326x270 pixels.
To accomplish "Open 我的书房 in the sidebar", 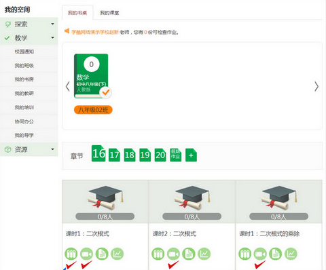I will pyautogui.click(x=24, y=79).
